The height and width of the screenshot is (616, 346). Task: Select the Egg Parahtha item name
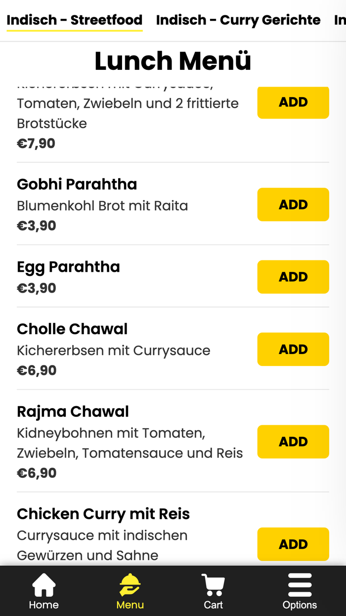coord(68,267)
